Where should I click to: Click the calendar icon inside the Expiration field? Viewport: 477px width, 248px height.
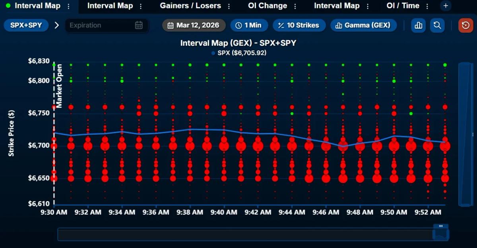[x=138, y=25]
